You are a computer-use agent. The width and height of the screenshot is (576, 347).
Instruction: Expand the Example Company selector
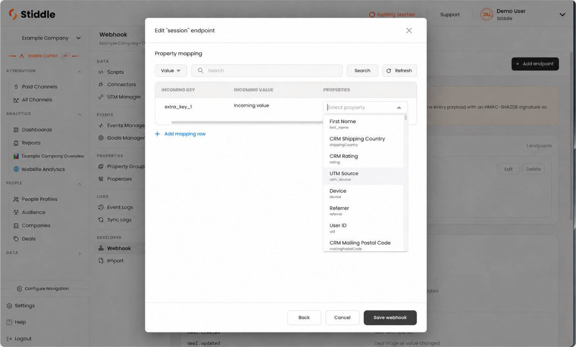(x=51, y=38)
